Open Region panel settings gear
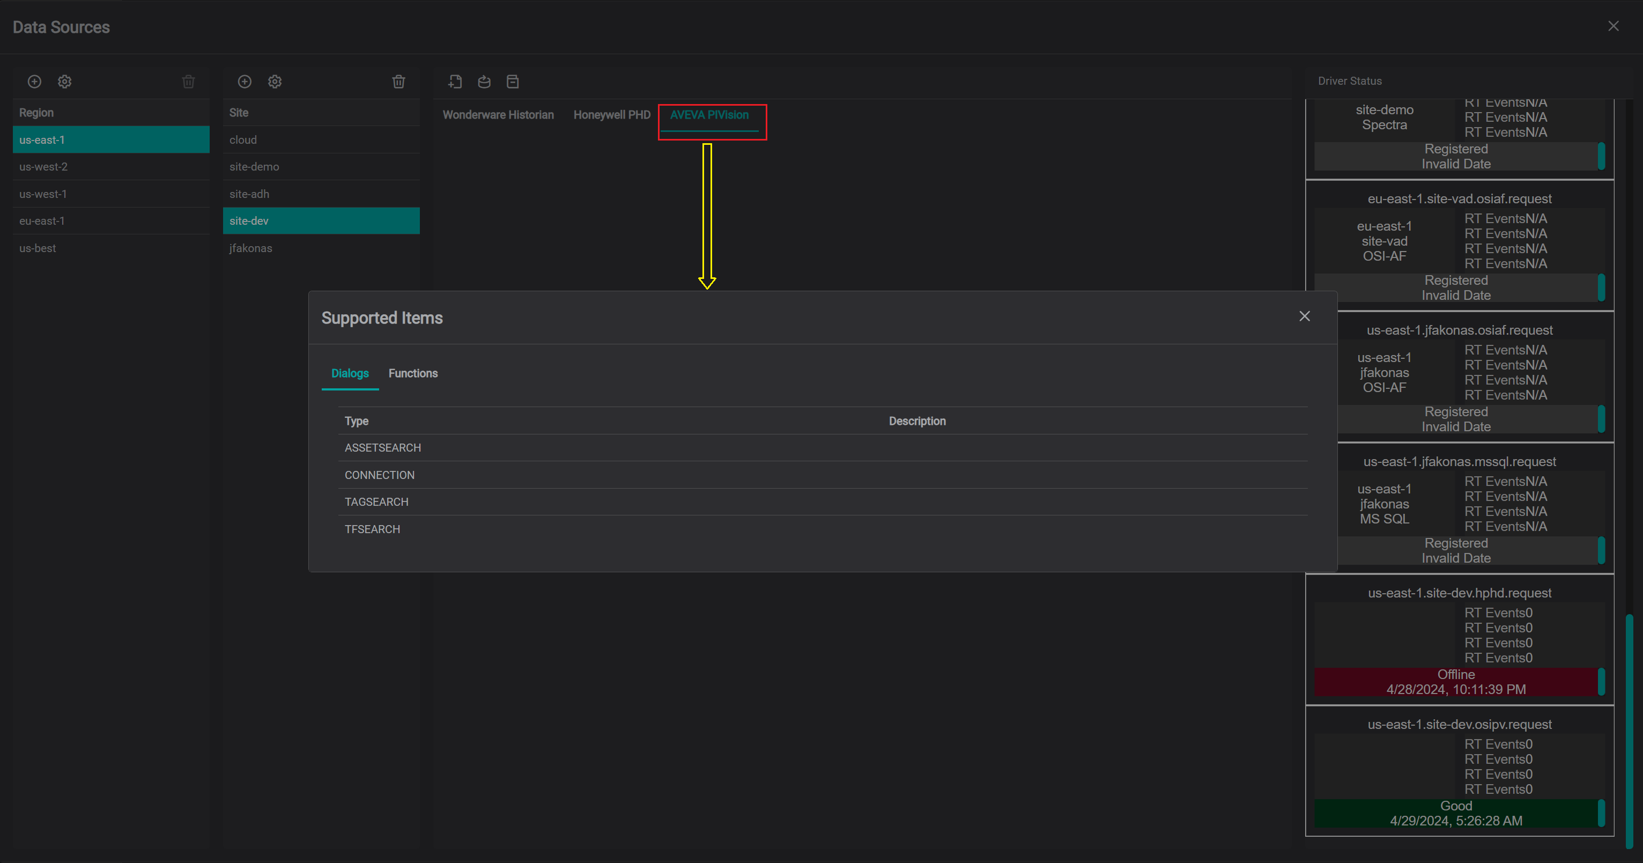This screenshot has height=863, width=1643. (64, 82)
